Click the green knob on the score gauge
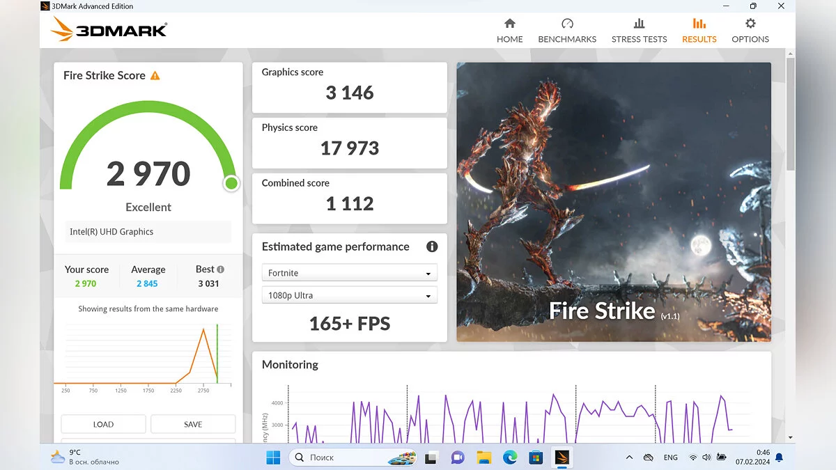This screenshot has width=836, height=470. coord(231,183)
